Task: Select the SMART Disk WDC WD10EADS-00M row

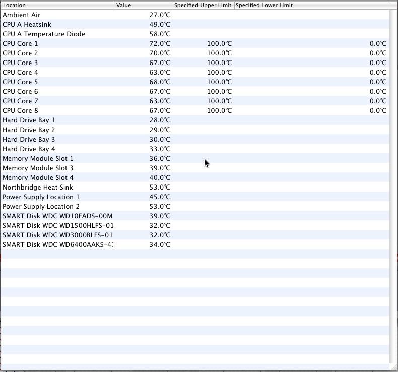Action: pos(195,216)
